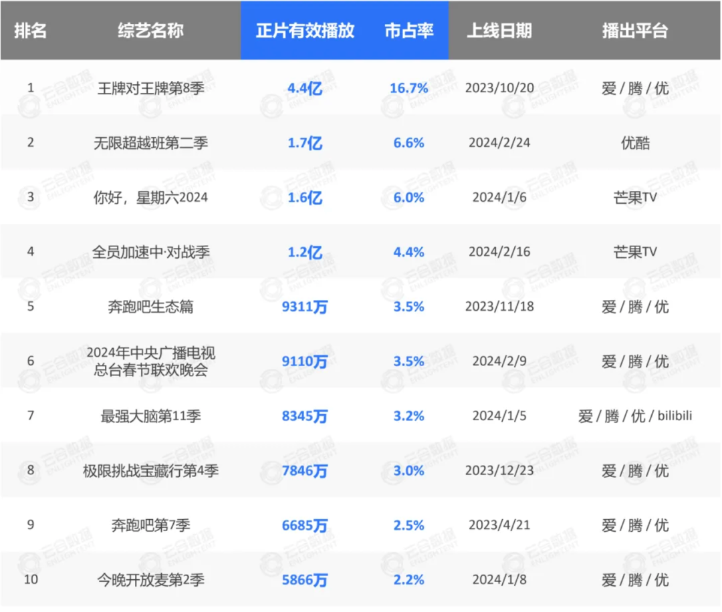Click the 今晚开放麦第2季 show name
The height and width of the screenshot is (612, 722).
pos(150,580)
